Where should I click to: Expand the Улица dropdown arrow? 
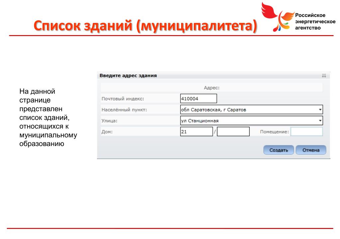[320, 120]
